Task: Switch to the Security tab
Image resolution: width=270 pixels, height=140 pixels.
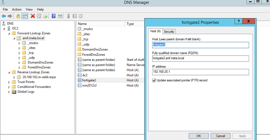Action: pyautogui.click(x=169, y=31)
